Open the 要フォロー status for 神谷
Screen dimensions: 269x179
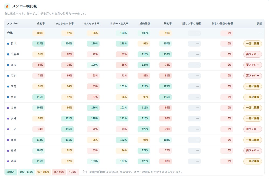(x=253, y=65)
